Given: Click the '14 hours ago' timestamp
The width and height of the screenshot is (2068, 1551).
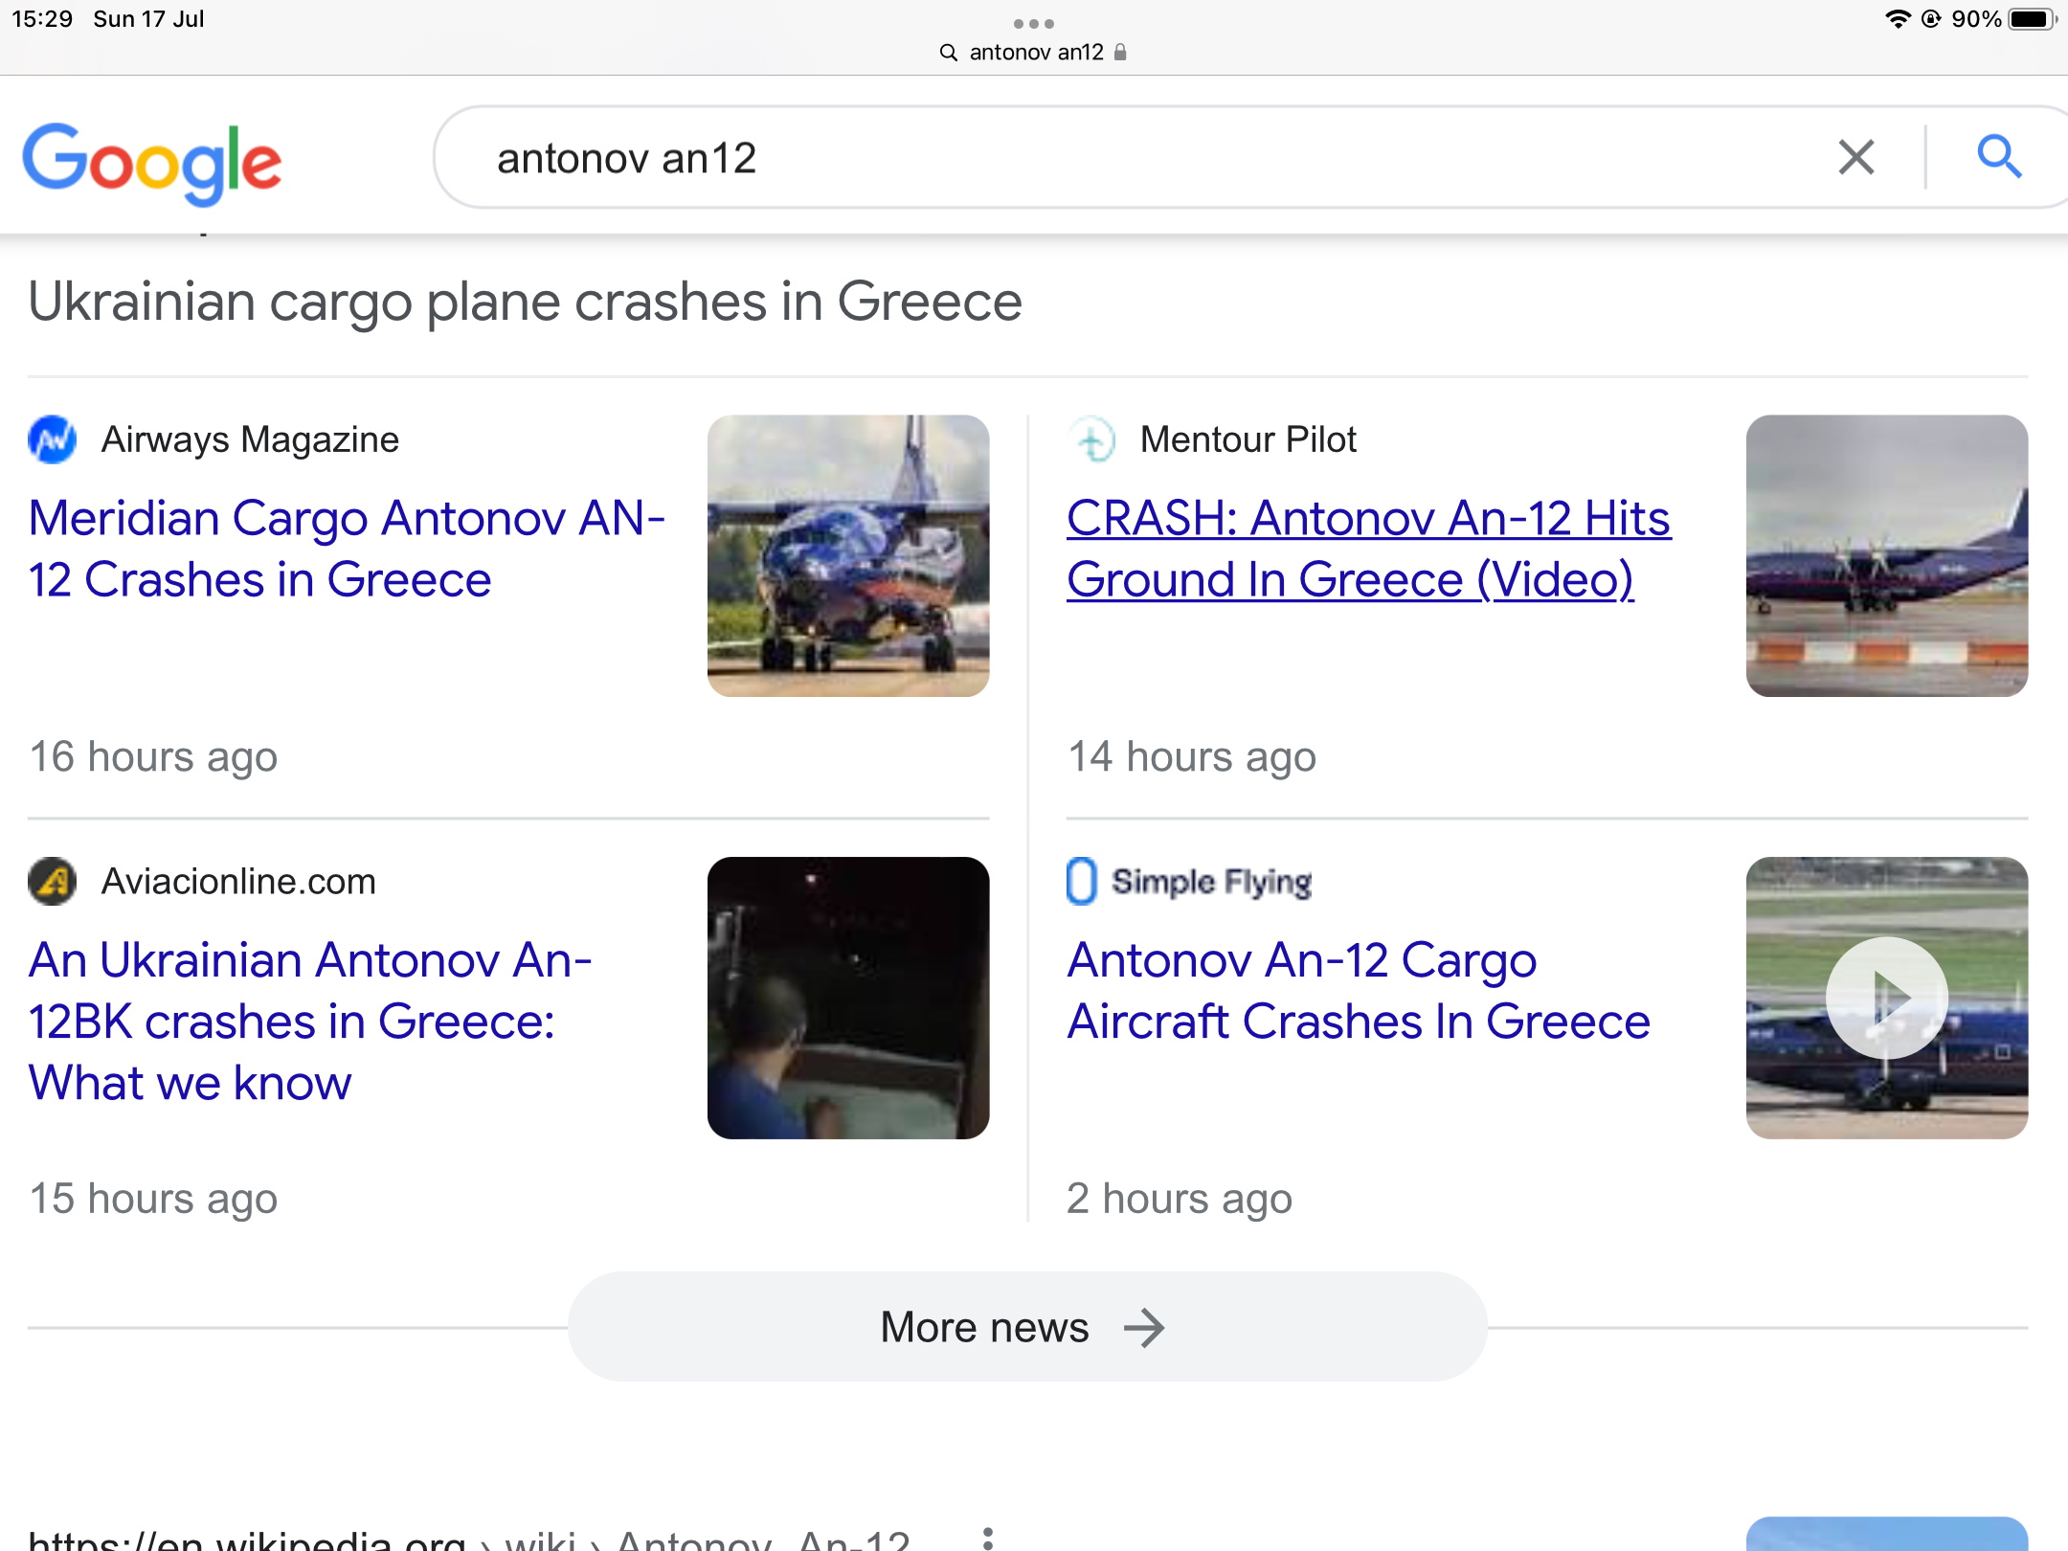Looking at the screenshot, I should click(1192, 756).
